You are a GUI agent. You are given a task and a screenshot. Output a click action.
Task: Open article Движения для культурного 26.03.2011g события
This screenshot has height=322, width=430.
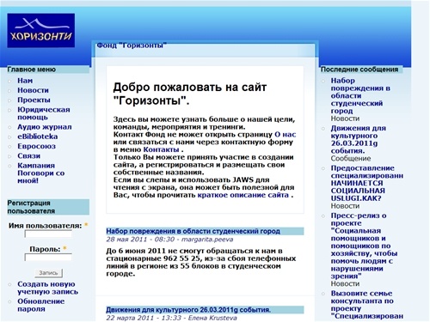188,310
